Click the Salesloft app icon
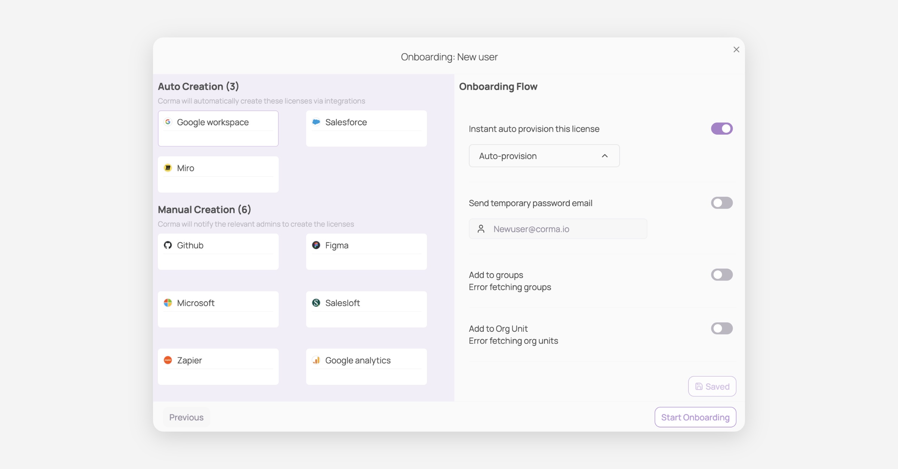898x469 pixels. click(x=316, y=303)
